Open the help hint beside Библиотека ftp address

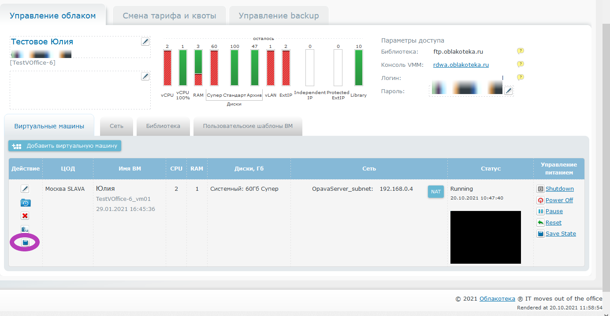point(520,51)
